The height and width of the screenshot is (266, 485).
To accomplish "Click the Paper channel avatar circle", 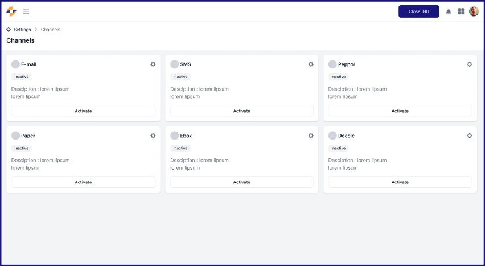I will tap(15, 136).
